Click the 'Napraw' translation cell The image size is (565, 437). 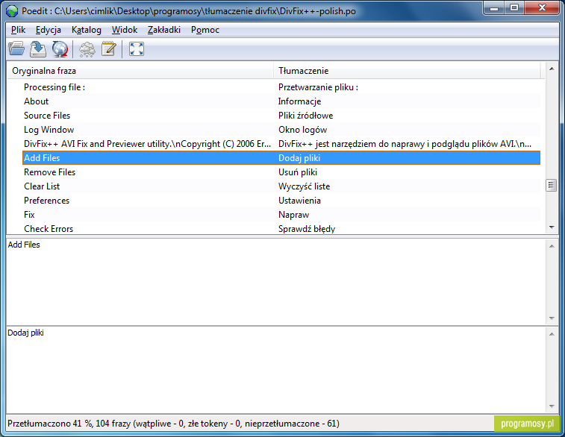[x=293, y=215]
